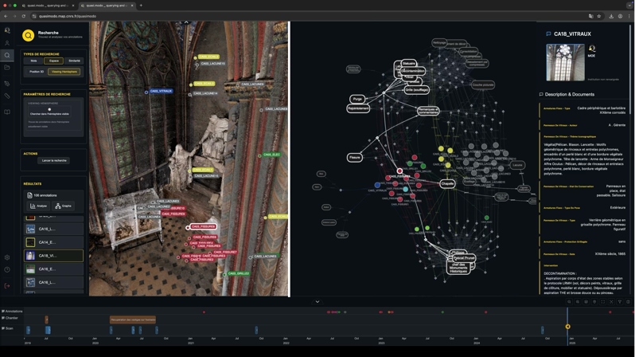Open the CA18_VITRAUX stained glass thumbnail
The width and height of the screenshot is (635, 357).
[x=565, y=62]
